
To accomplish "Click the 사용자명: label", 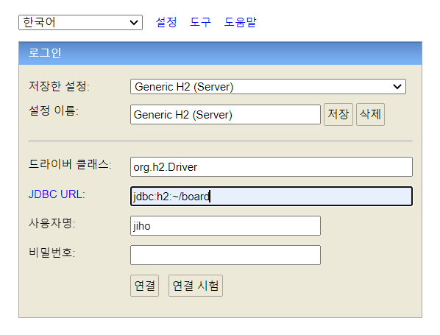I will click(x=52, y=224).
